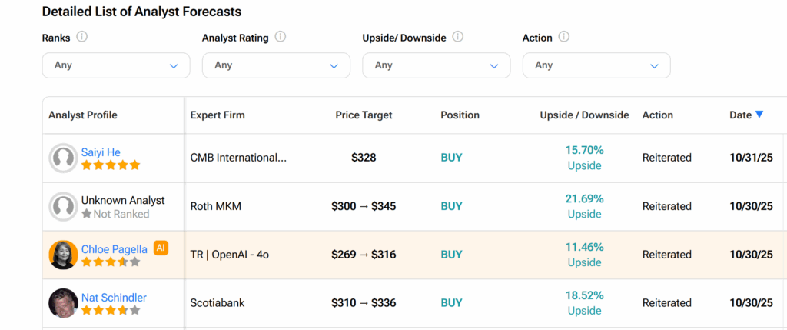
Task: Click the Date sort arrow
Action: click(759, 115)
